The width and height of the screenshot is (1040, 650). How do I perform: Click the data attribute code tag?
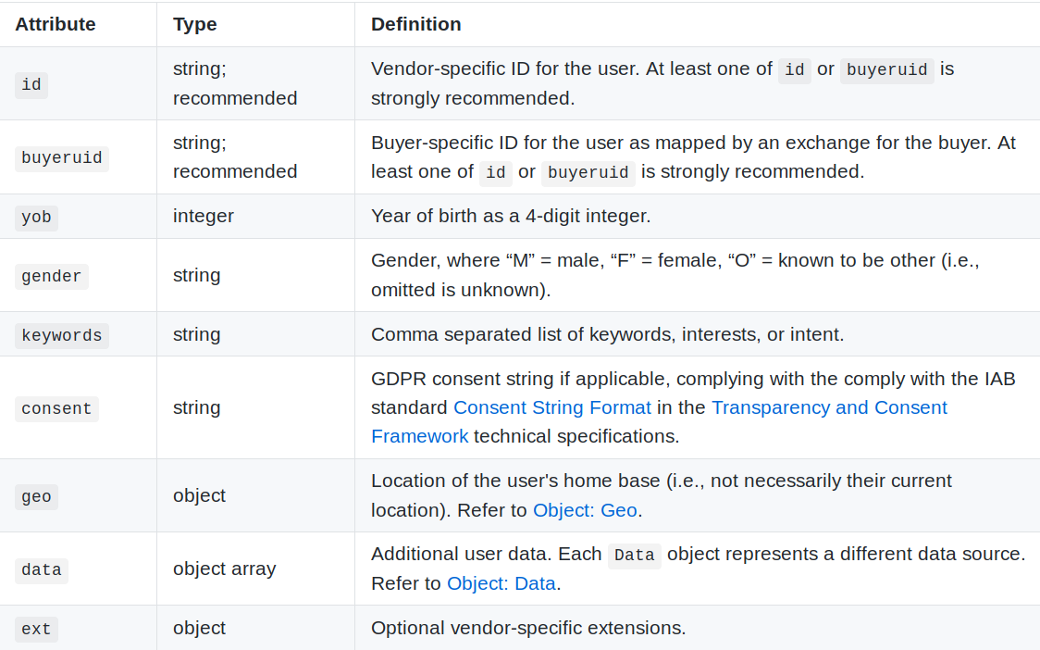41,569
